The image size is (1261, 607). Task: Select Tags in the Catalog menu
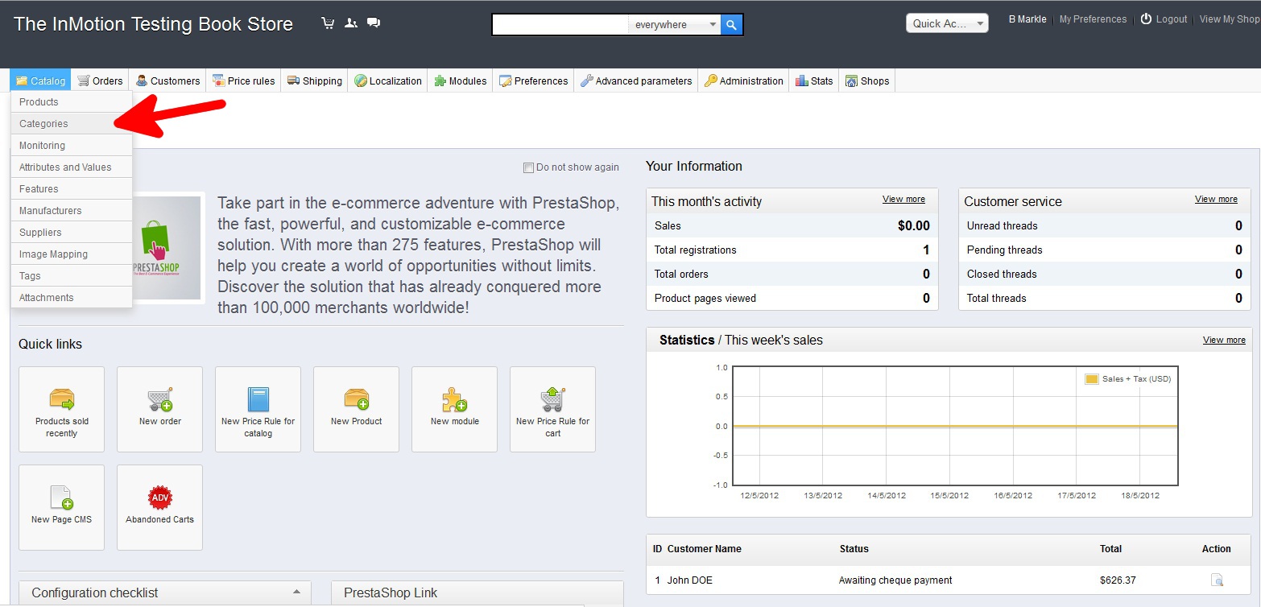(x=72, y=276)
